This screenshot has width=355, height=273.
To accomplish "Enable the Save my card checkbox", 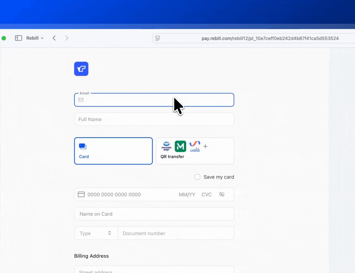I will 197,177.
